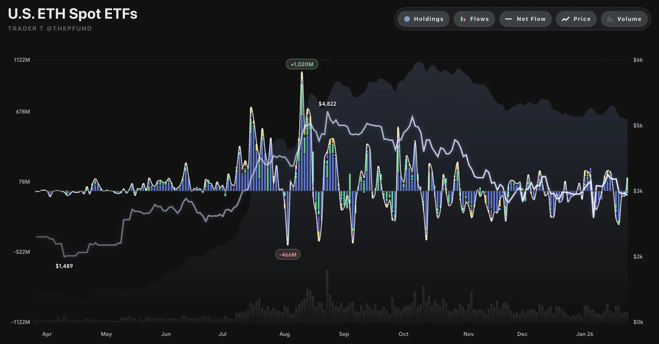This screenshot has height=344, width=659.
Task: Click the tallest inflow bar near August
Action: pos(302,125)
